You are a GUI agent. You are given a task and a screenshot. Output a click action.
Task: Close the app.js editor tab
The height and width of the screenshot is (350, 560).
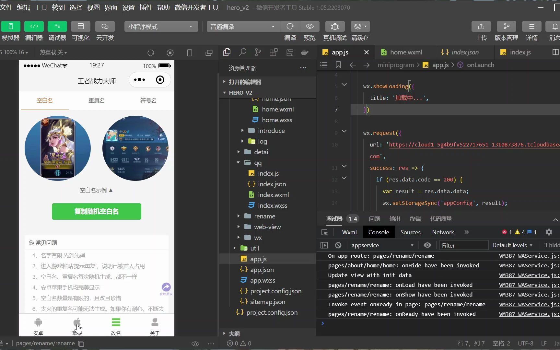click(367, 52)
